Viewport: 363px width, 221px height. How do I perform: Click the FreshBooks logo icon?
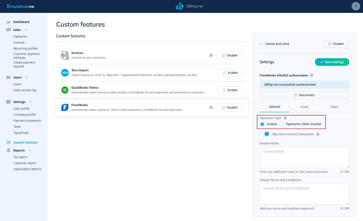[x=65, y=107]
